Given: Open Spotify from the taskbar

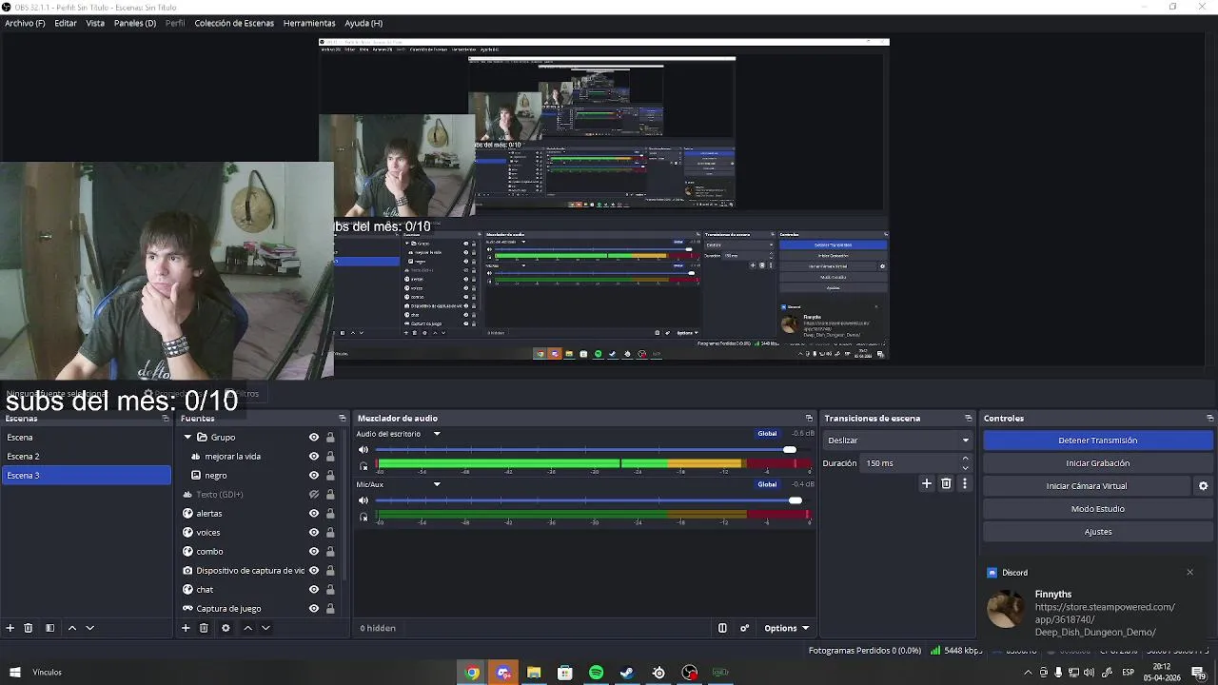Looking at the screenshot, I should pyautogui.click(x=597, y=673).
